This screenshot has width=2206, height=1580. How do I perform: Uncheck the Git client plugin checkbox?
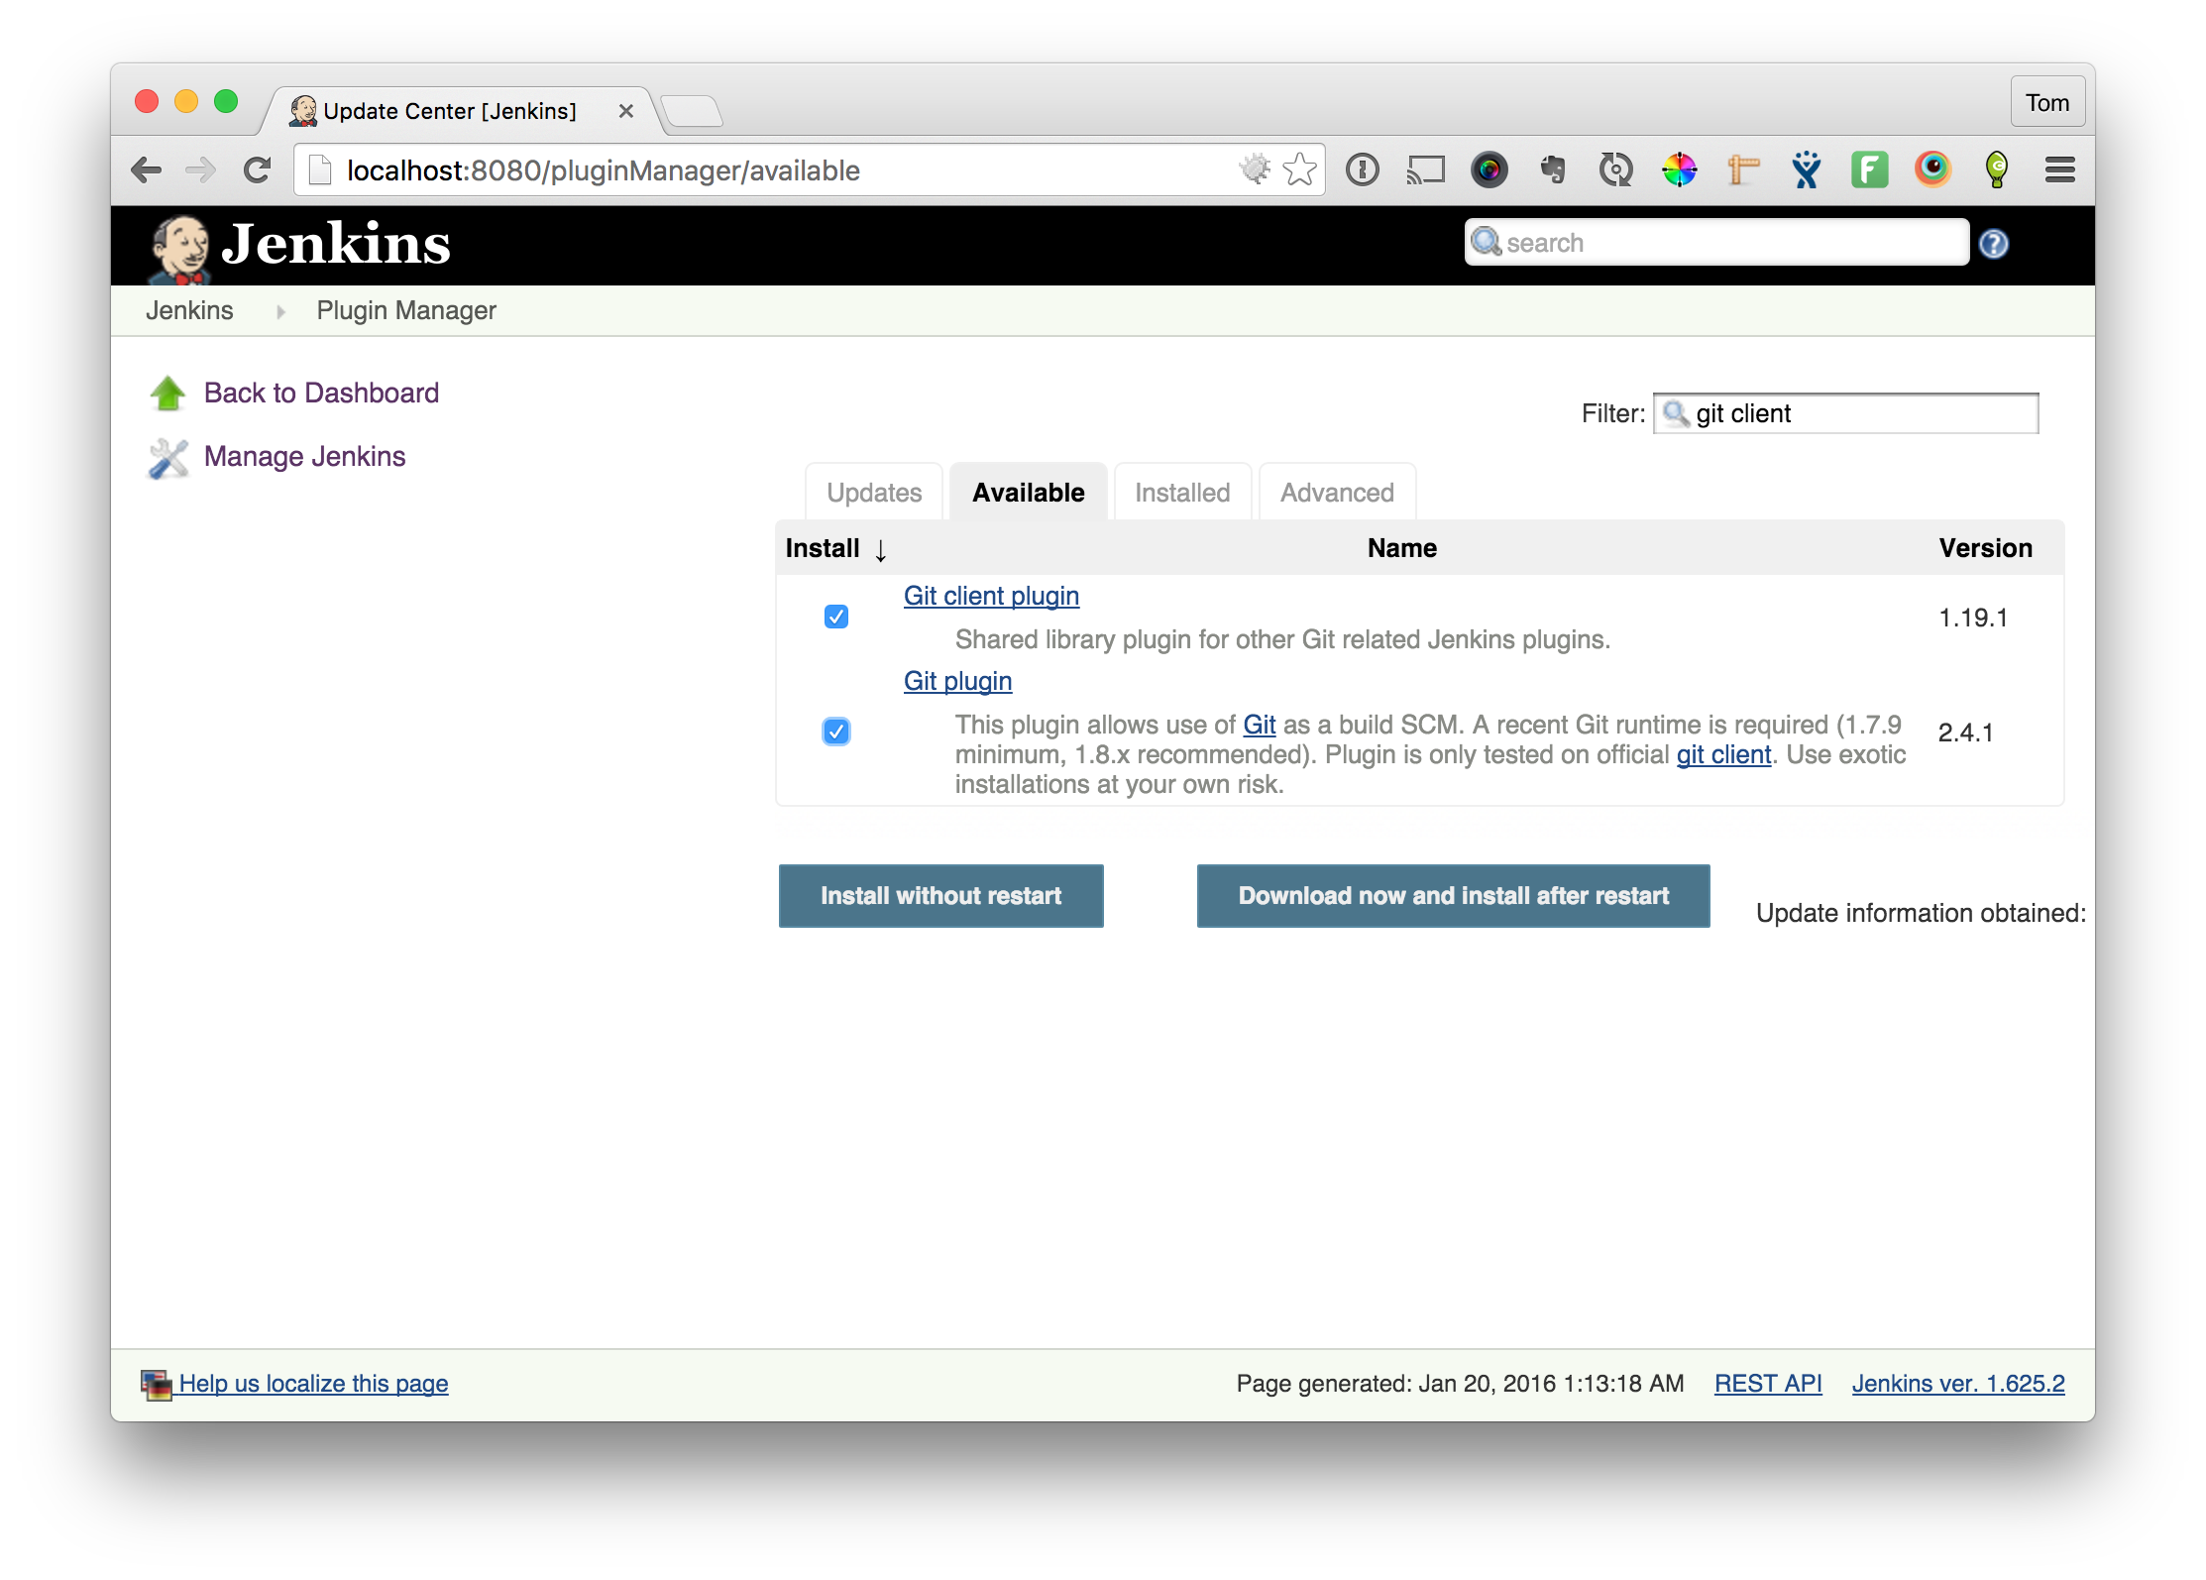point(835,617)
